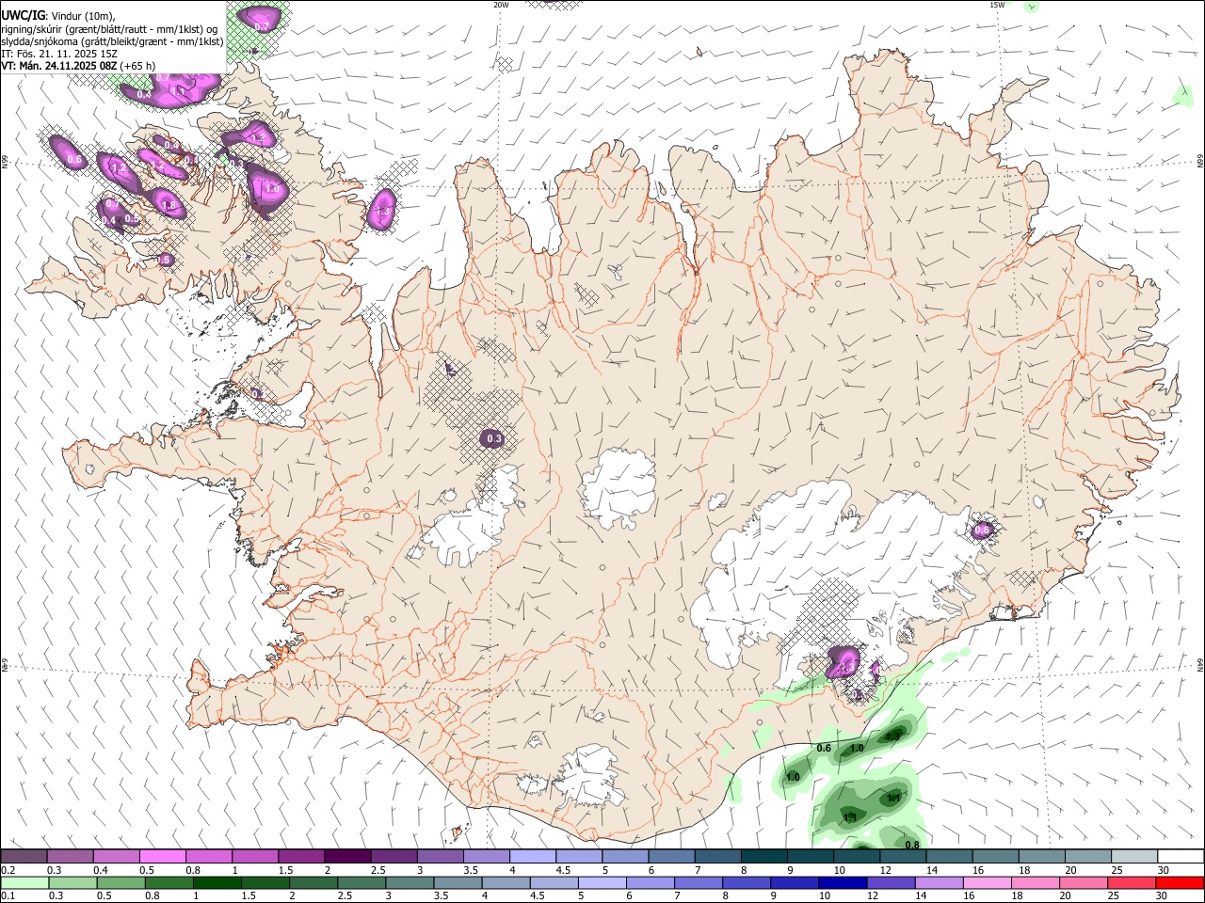Click the 'rigning/skúrir' rain legend description line
Screen dimensions: 1205x903
click(110, 28)
